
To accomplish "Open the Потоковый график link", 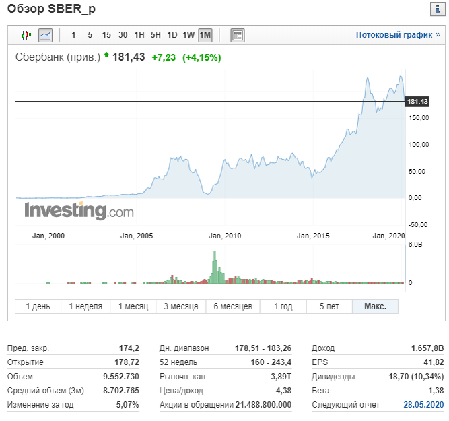I will pyautogui.click(x=398, y=34).
